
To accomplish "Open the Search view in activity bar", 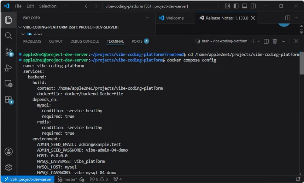I will [x=8, y=36].
